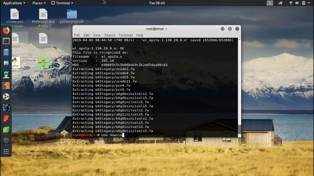The height and width of the screenshot is (176, 314).
Task: Launch the red F app in dock
Action: click(6, 118)
